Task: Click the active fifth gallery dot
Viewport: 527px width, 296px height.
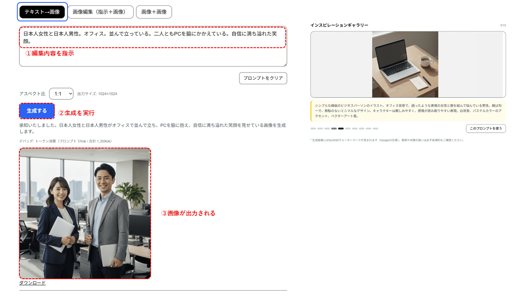Action: (x=340, y=128)
